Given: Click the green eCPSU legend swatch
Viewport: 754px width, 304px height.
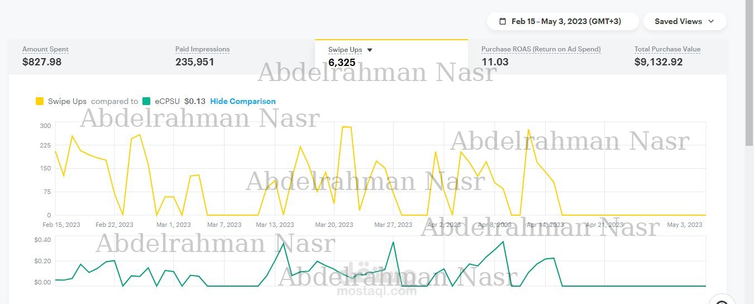Looking at the screenshot, I should [x=146, y=101].
